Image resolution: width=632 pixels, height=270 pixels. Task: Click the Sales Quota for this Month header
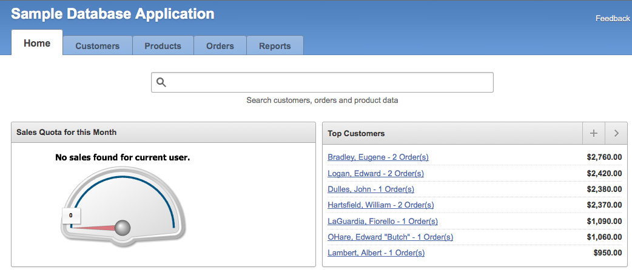[x=67, y=133]
